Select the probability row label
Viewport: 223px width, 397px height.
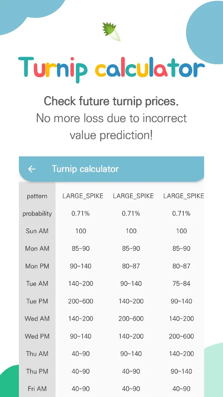37,214
